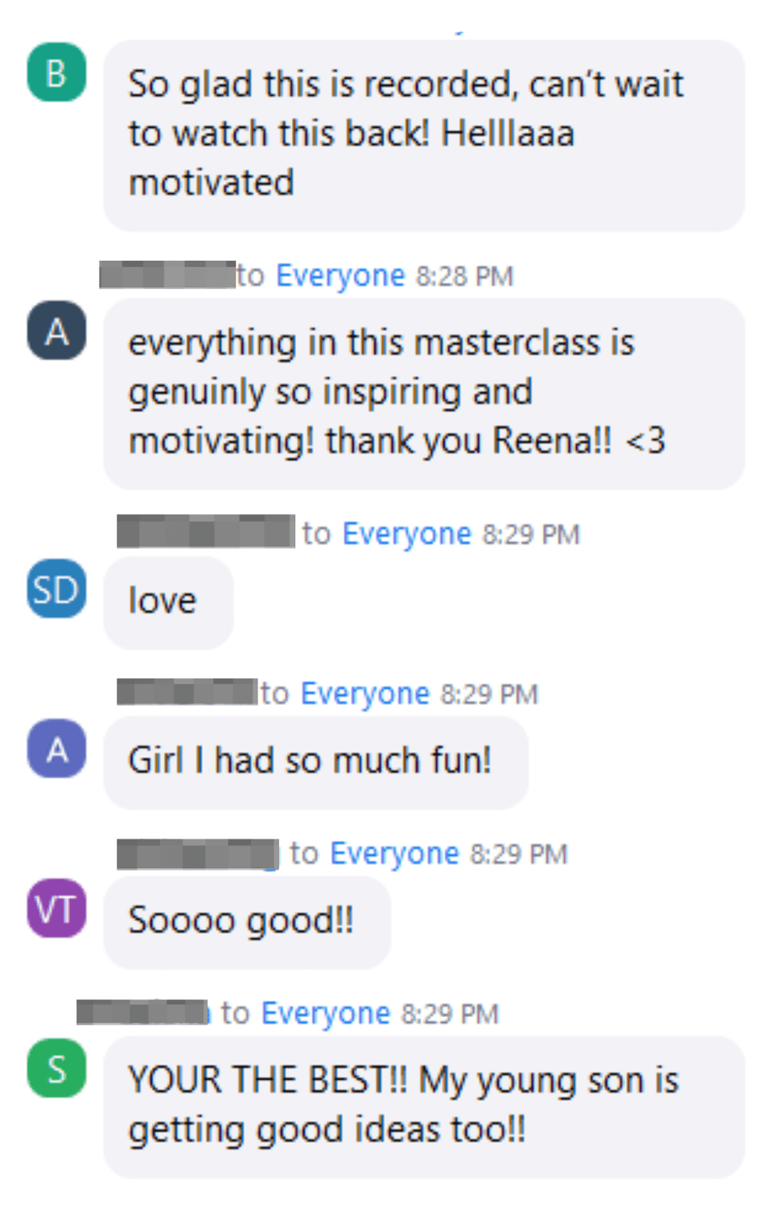Click the dark blue A avatar

coord(56,330)
